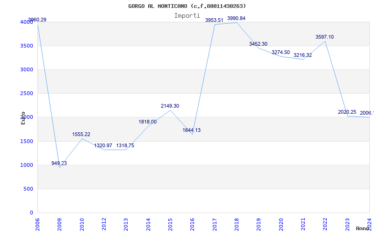
Task: Select data label 949.23
Action: pos(59,164)
